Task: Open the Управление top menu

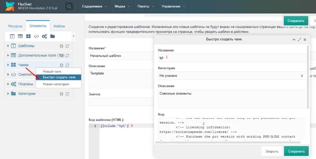Action: pos(173,7)
